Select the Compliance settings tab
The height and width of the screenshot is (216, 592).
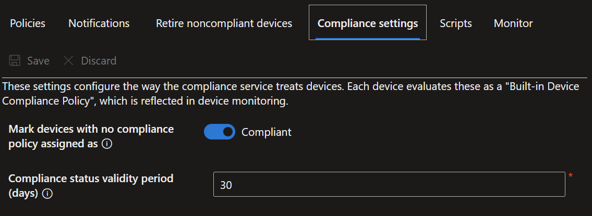coord(368,23)
